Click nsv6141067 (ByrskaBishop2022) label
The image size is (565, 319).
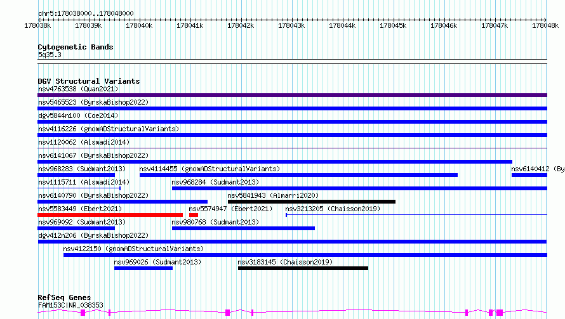93,155
